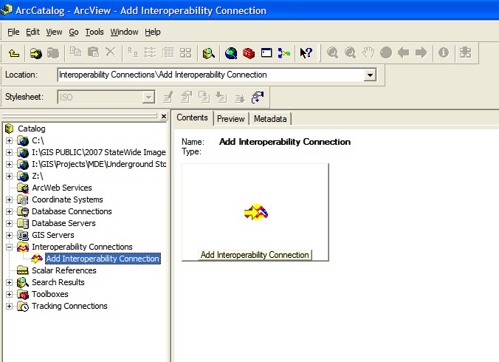The height and width of the screenshot is (362, 499).
Task: Click the Zoom In magnifier icon
Action: click(333, 52)
